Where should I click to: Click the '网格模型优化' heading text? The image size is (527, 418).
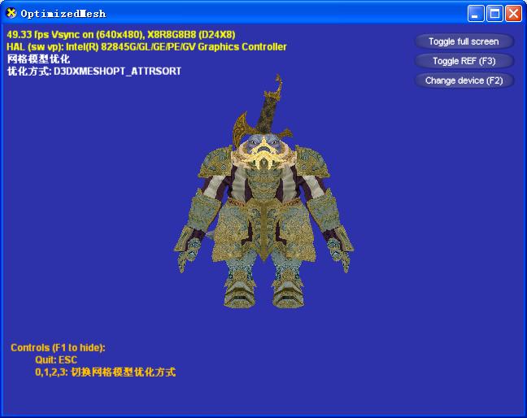(x=38, y=59)
